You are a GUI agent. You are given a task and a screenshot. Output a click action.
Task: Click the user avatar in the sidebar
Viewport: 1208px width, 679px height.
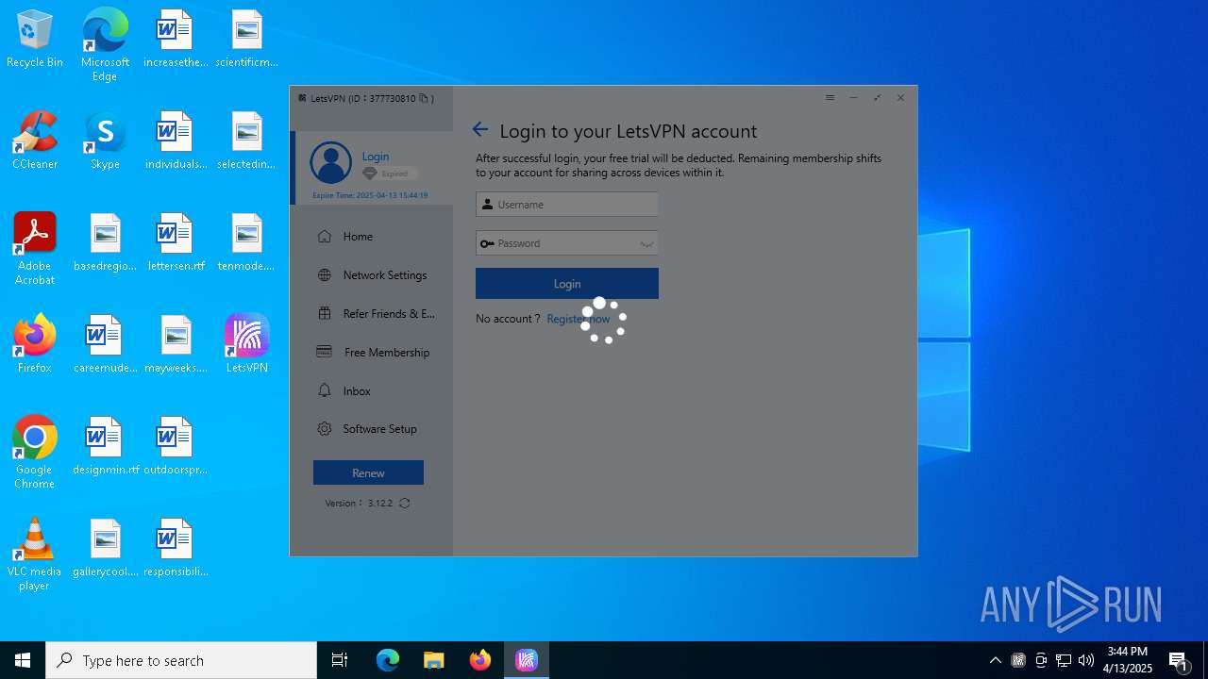(331, 163)
